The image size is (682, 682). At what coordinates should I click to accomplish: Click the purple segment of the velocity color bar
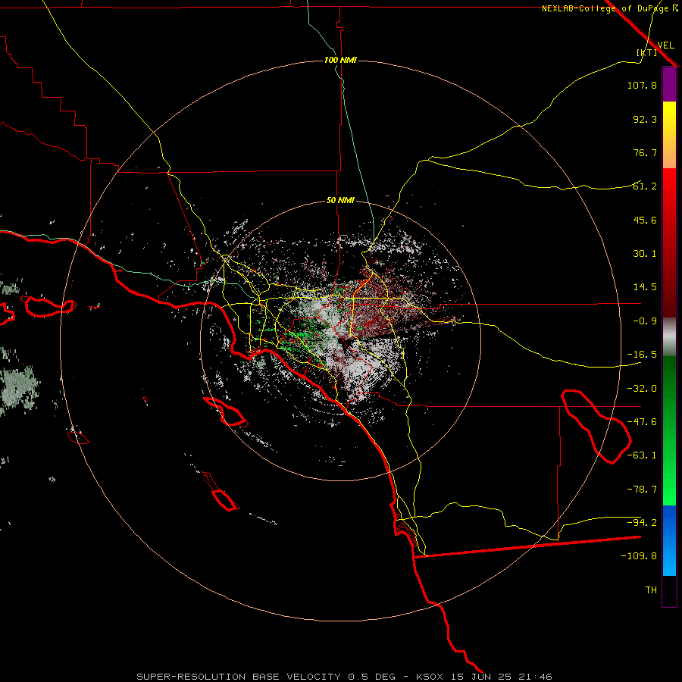(x=669, y=84)
